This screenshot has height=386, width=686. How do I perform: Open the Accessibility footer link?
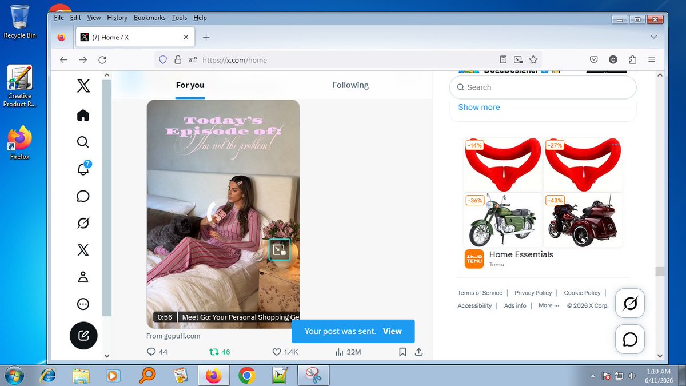[474, 306]
